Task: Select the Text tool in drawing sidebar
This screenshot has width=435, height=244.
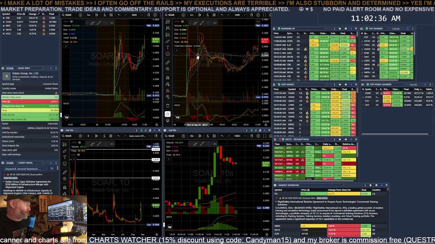Action: pyautogui.click(x=168, y=47)
